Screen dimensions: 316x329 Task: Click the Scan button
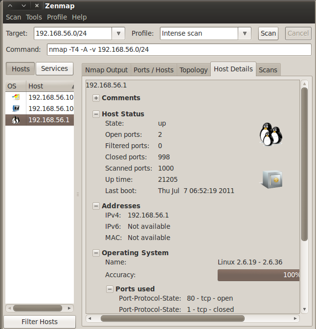(268, 34)
